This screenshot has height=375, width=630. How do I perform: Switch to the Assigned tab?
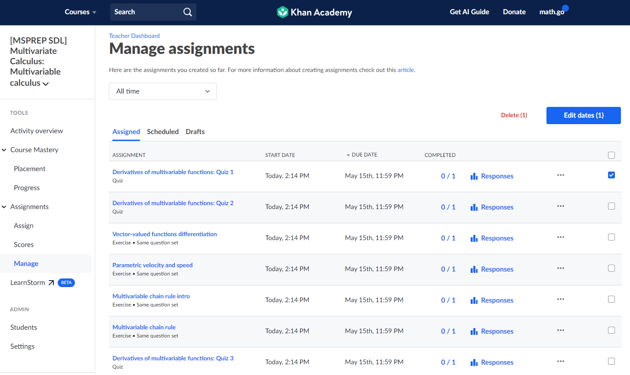[x=126, y=132]
